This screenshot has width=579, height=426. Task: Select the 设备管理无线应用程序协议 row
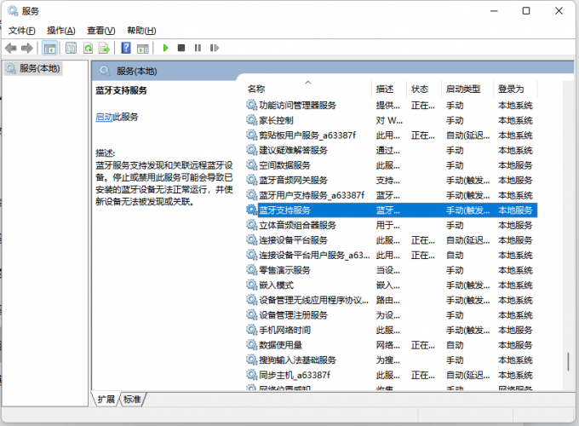click(x=391, y=301)
